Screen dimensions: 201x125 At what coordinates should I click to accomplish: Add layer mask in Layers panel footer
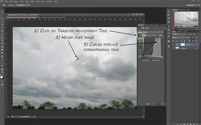[184, 124]
